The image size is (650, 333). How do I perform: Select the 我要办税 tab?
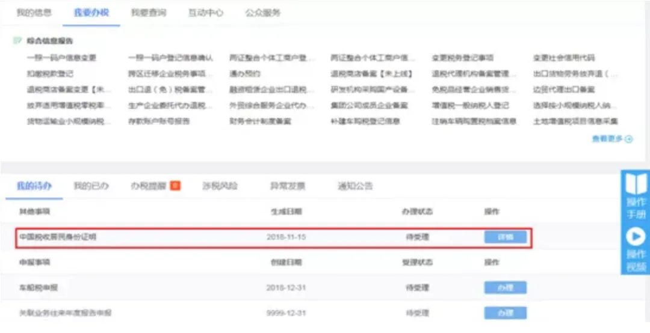point(91,13)
